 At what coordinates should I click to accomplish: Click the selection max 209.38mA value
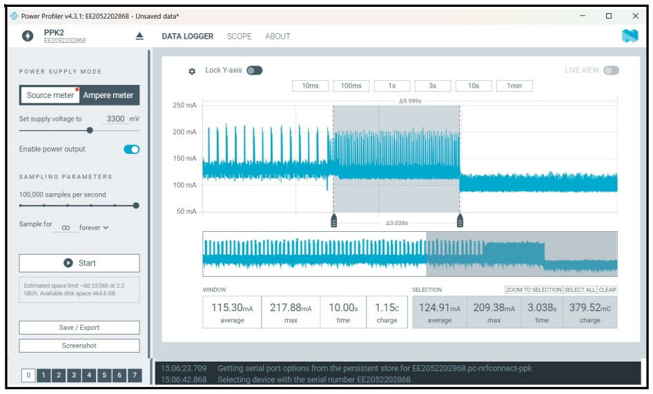(x=494, y=308)
